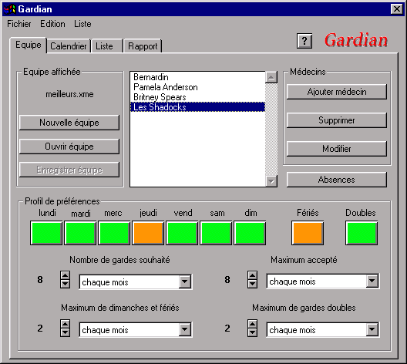Image resolution: width=407 pixels, height=364 pixels.
Task: Open the Maximum accepté period dropdown
Action: [x=372, y=281]
